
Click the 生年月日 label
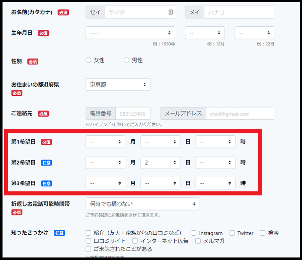[22, 33]
